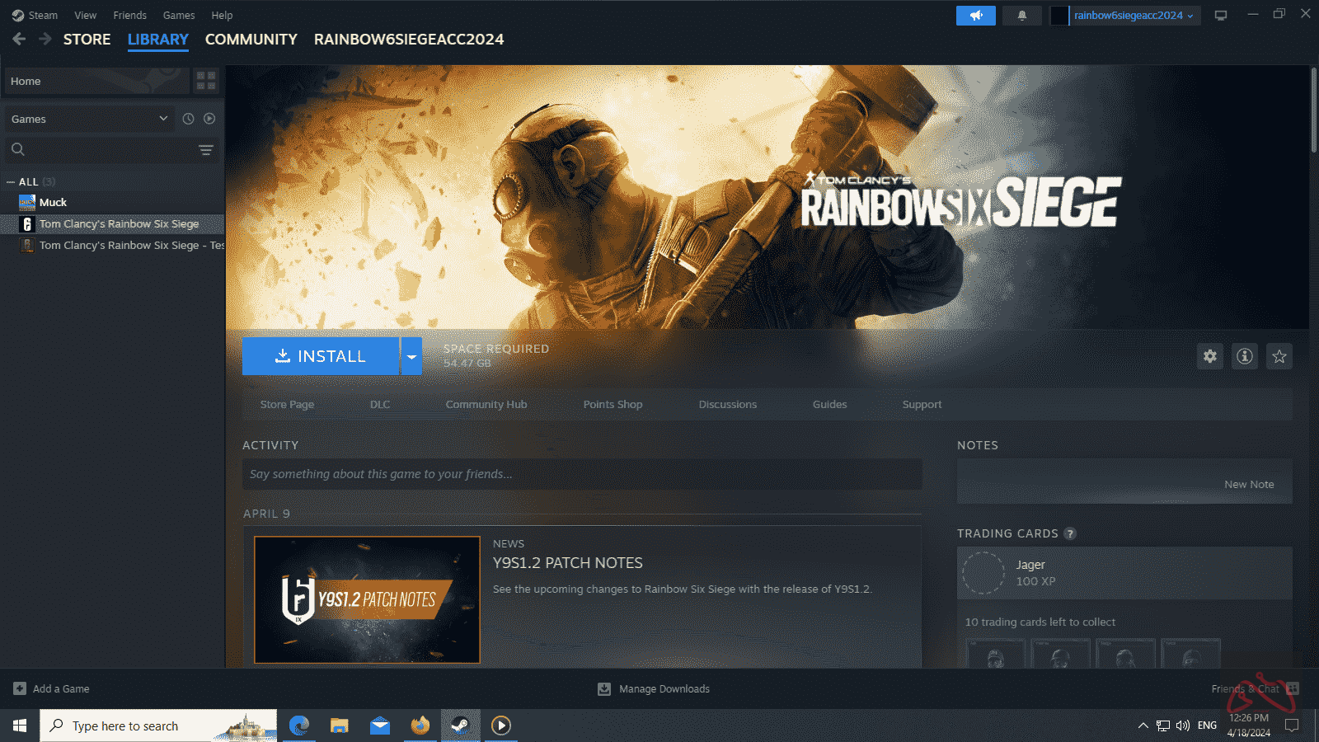Open the Games collection dropdown

tap(88, 119)
